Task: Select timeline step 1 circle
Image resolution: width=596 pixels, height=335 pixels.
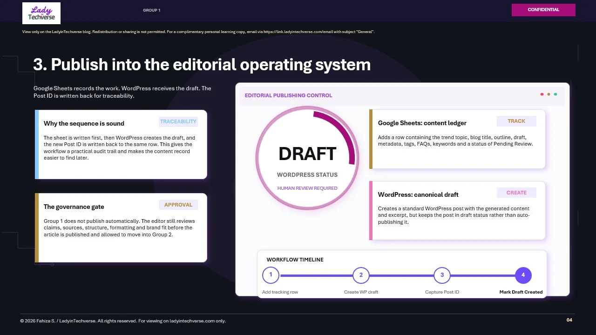Action: tap(271, 275)
